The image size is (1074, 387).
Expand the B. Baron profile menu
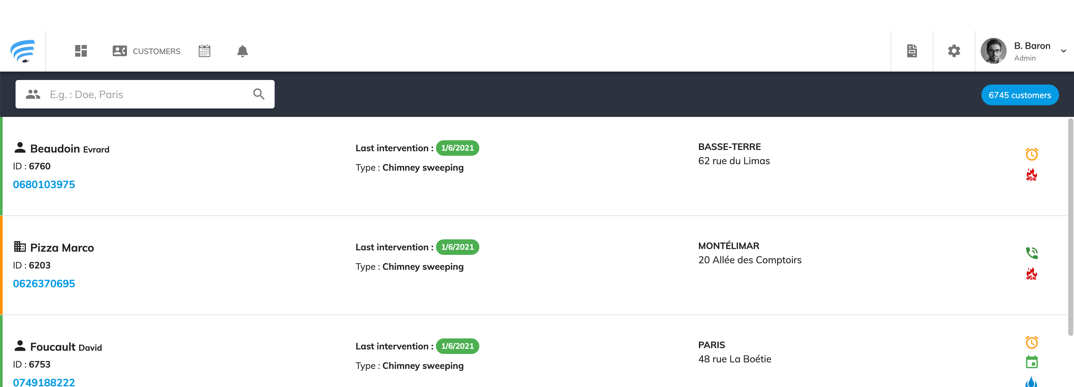pos(1064,51)
